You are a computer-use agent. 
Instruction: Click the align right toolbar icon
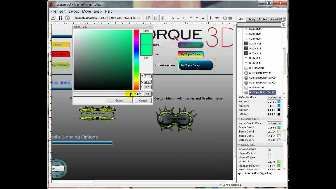[183, 18]
